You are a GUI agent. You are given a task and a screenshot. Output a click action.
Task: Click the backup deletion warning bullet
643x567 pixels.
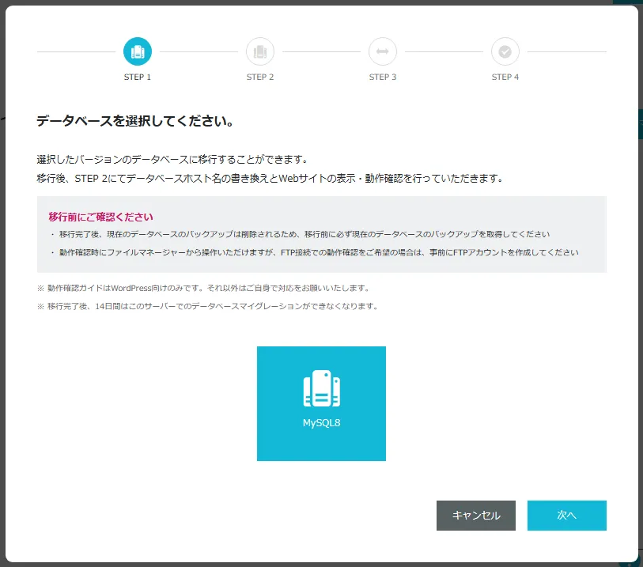click(304, 235)
